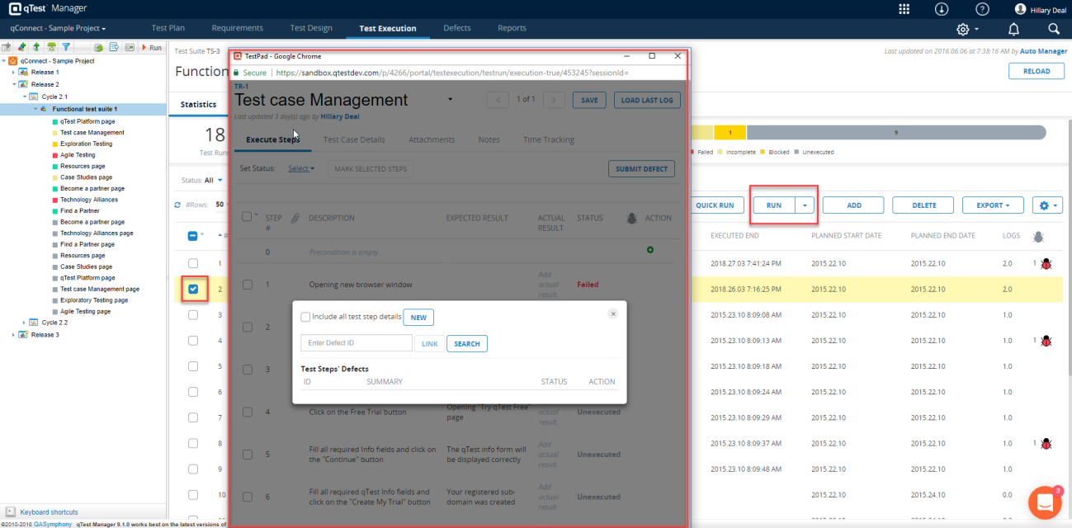The height and width of the screenshot is (528, 1072).
Task: Click the SUBMIT DEFECT button
Action: [x=641, y=169]
